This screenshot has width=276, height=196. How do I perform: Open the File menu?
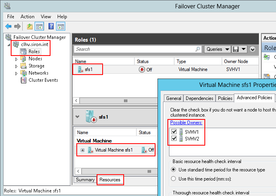(x=11, y=17)
